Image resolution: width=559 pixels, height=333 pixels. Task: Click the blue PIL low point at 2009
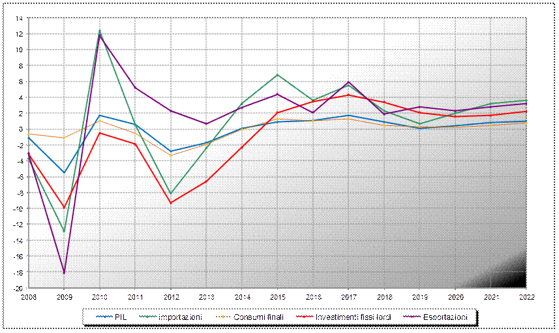(x=64, y=172)
